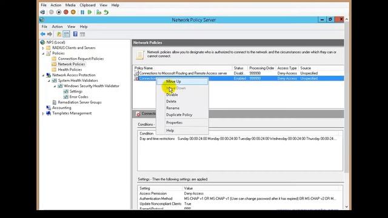Toggle the Show/Hide Console Tree icon
Image resolution: width=388 pixels, height=218 pixels.
[x=66, y=34]
